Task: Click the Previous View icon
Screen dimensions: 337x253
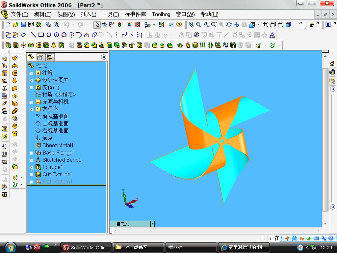Action: pos(191,25)
